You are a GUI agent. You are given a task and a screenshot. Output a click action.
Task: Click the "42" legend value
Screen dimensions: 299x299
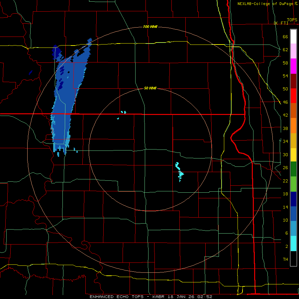285,115
